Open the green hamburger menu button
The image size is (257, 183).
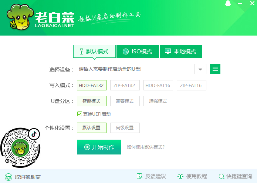coord(215,69)
